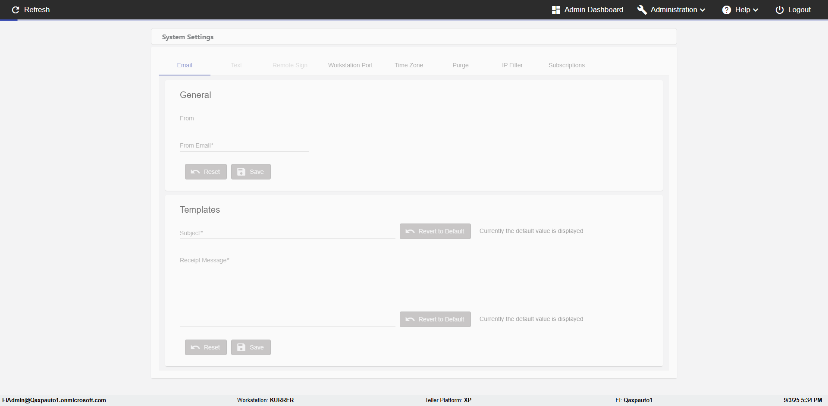Click Reset label in Templates section
Image resolution: width=828 pixels, height=406 pixels.
(212, 347)
